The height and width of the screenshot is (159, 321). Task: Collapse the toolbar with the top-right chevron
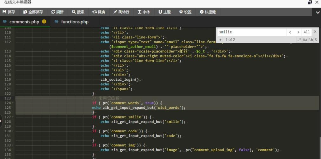(317, 12)
